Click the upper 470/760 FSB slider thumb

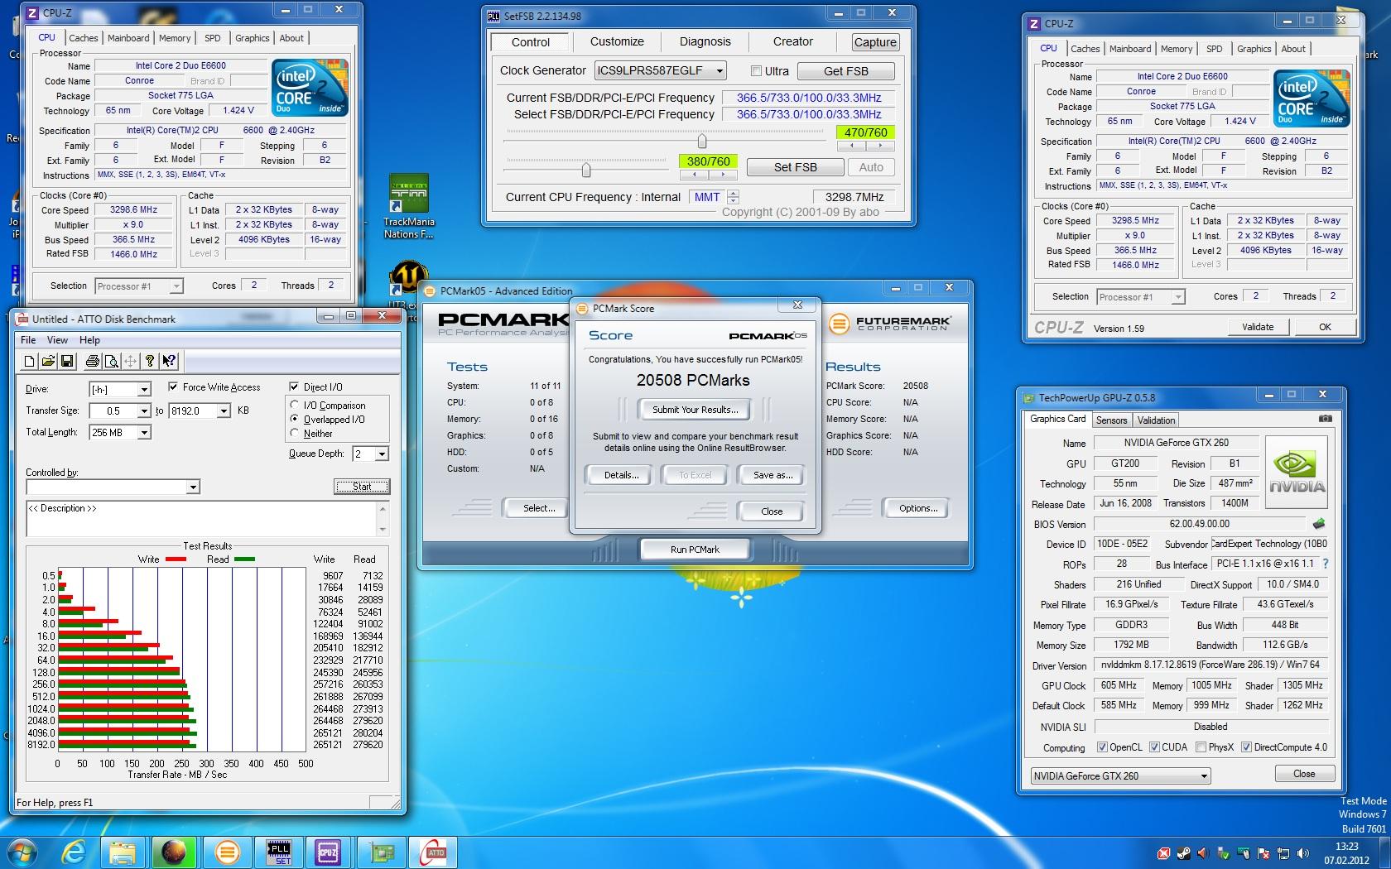[702, 140]
